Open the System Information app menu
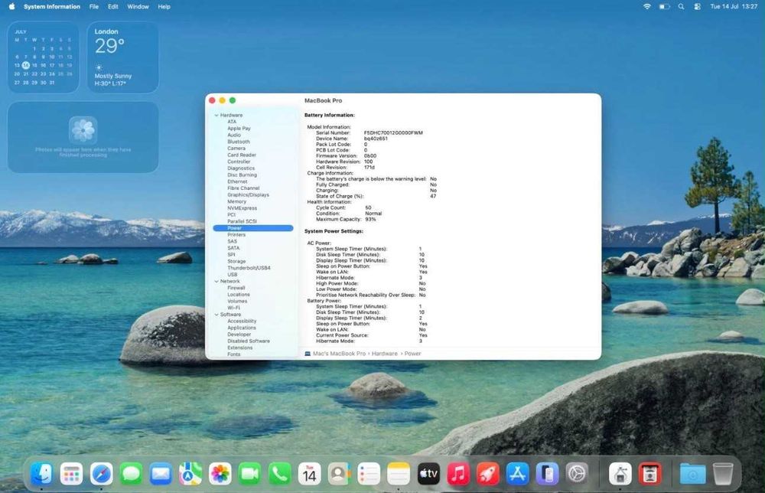 (52, 6)
